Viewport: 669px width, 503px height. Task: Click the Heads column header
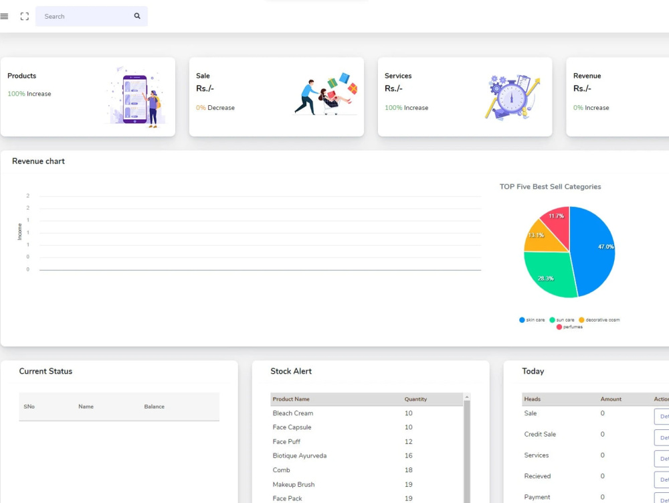pyautogui.click(x=532, y=399)
